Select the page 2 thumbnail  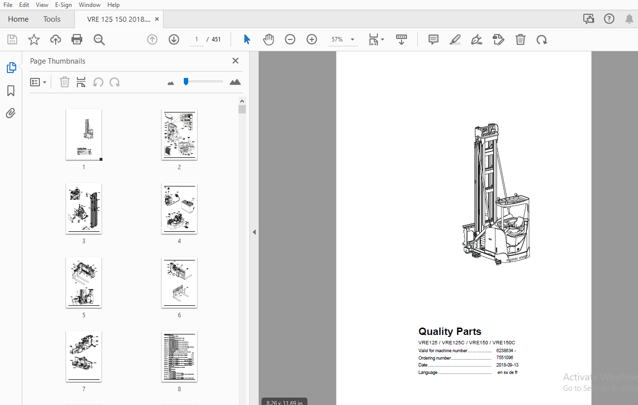(x=179, y=135)
